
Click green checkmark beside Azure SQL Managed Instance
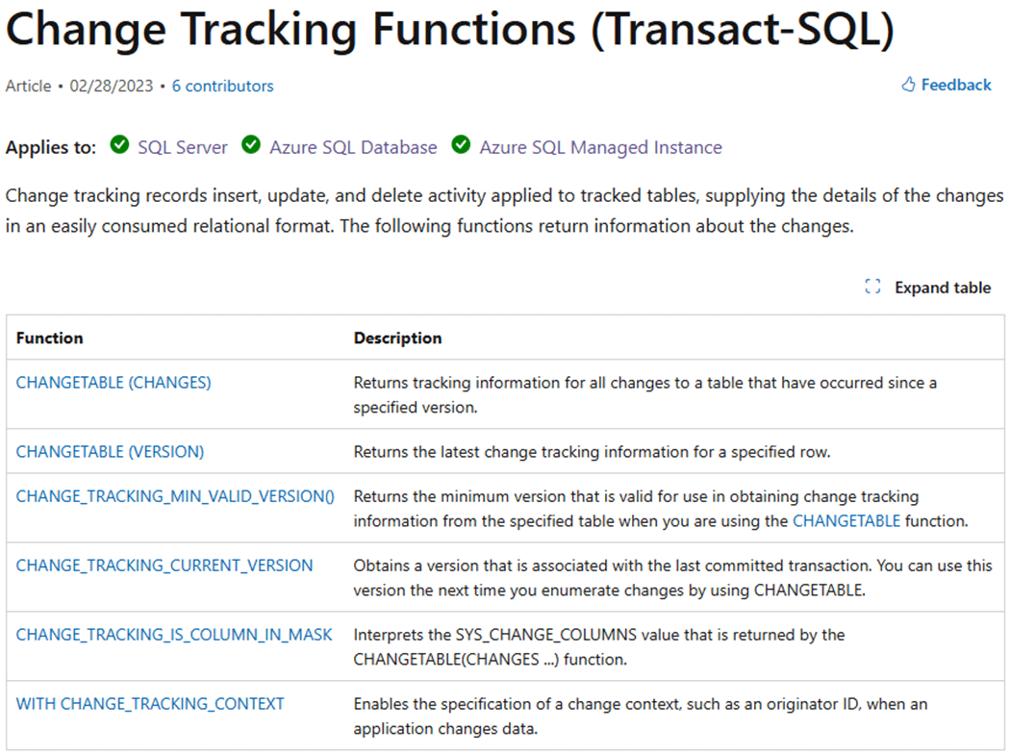point(461,145)
